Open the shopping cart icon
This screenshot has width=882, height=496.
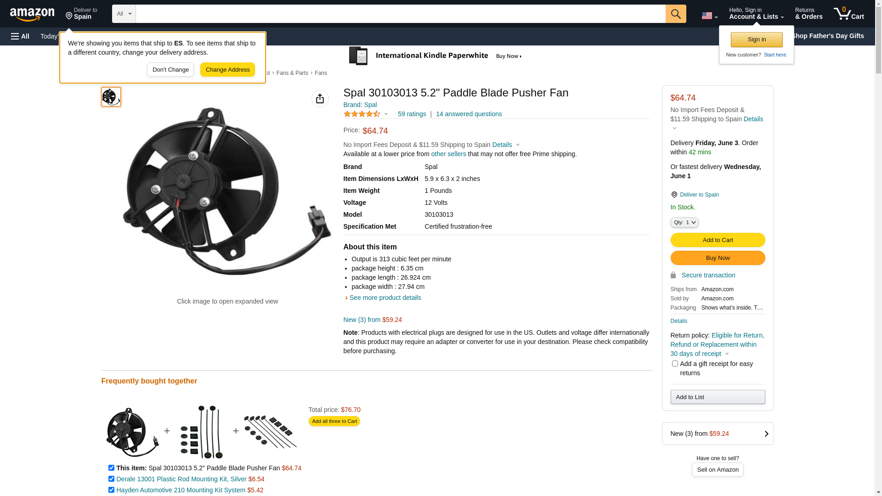tap(848, 14)
